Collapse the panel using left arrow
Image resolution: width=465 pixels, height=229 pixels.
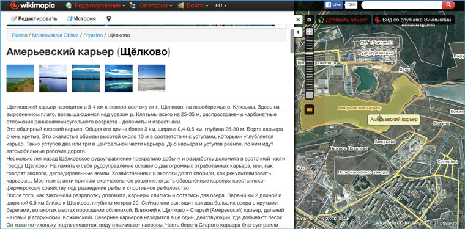click(298, 32)
